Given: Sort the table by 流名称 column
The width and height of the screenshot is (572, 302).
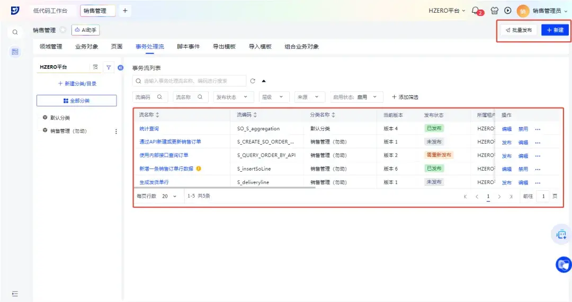Looking at the screenshot, I should pos(157,114).
